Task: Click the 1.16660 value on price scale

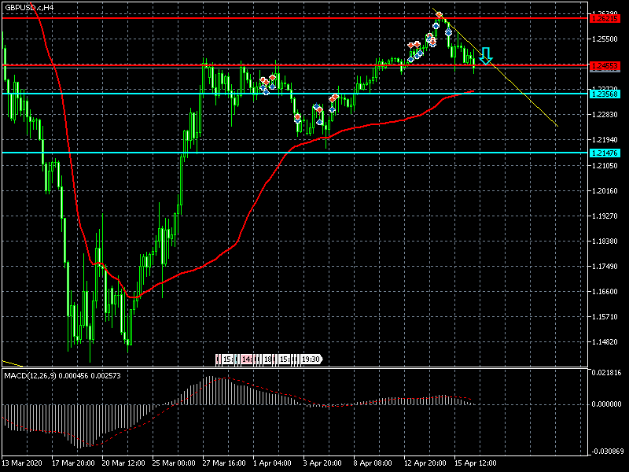Action: coord(606,292)
